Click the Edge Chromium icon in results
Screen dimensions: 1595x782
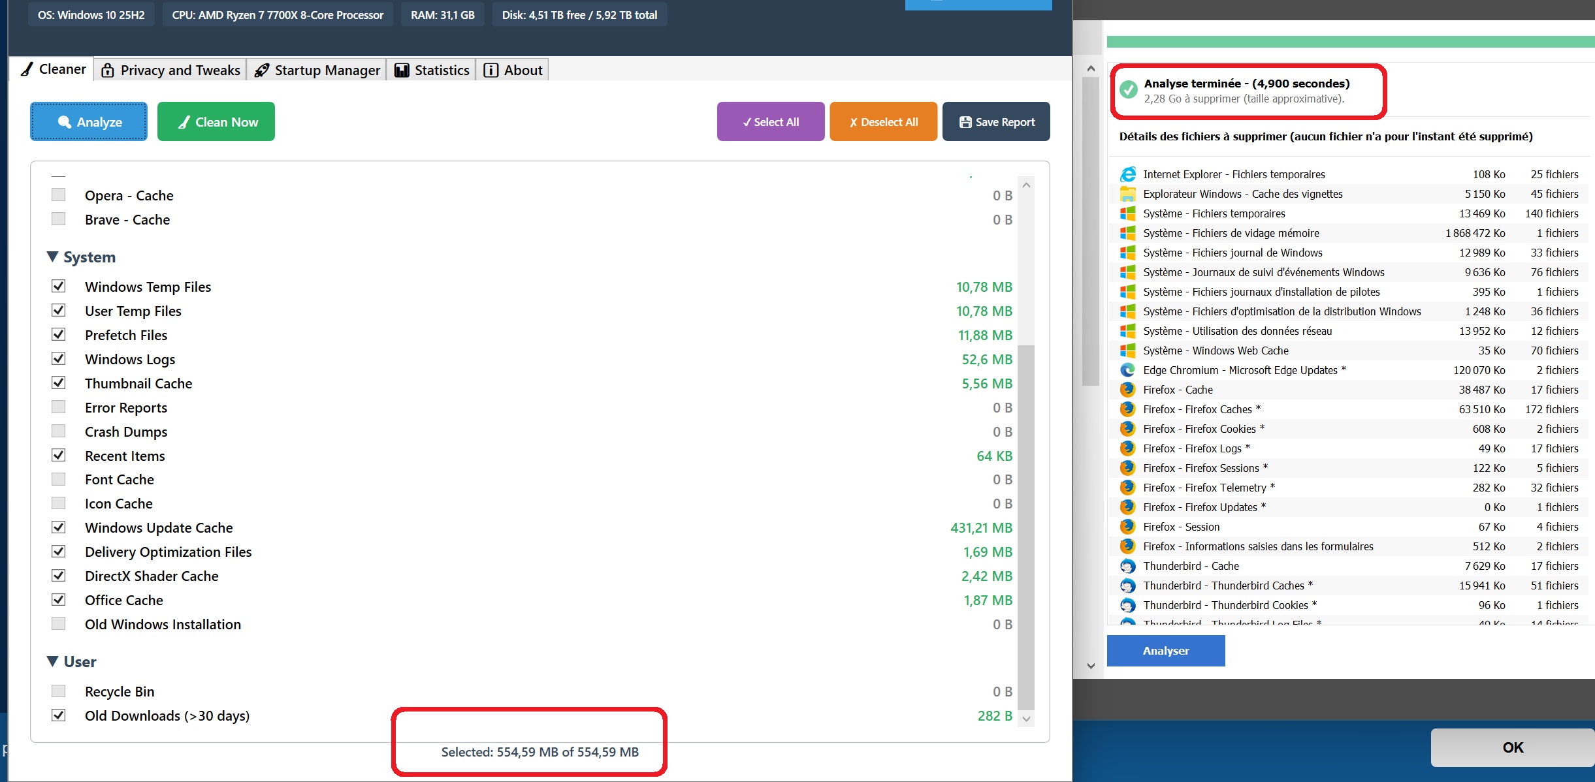tap(1127, 370)
